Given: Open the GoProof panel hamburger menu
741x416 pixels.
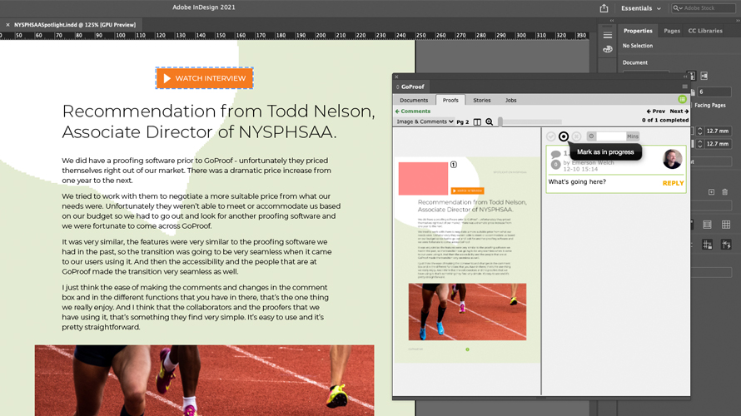Looking at the screenshot, I should click(685, 87).
